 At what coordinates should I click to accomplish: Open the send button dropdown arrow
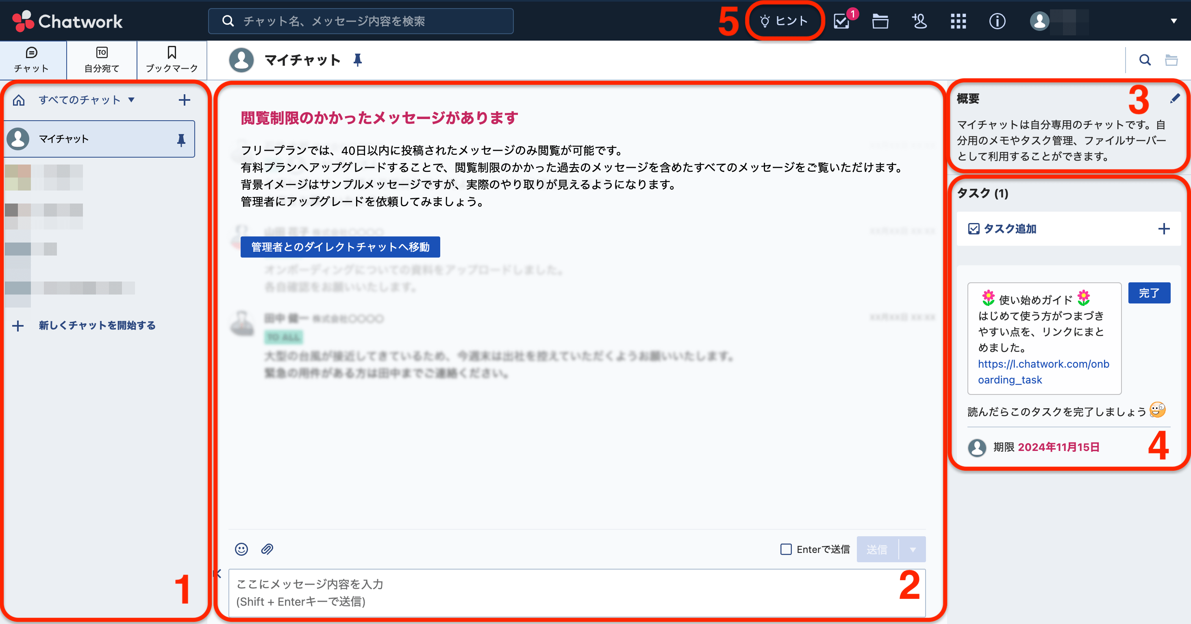[x=913, y=550]
